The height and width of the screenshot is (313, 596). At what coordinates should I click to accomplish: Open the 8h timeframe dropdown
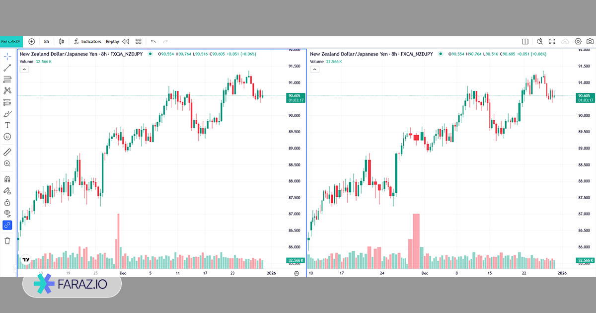pos(46,42)
